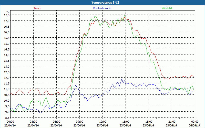
Task: Click the 15:00 time axis label
Action: click(126, 122)
